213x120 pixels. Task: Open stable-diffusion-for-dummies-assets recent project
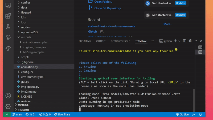[x=111, y=26]
